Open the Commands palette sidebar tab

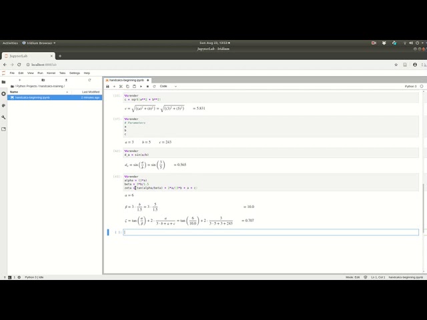pyautogui.click(x=3, y=105)
